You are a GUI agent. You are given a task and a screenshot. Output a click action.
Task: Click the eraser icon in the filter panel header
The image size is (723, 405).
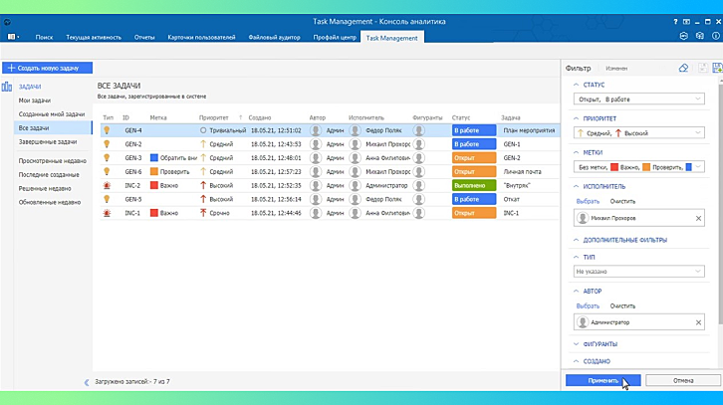coord(683,68)
